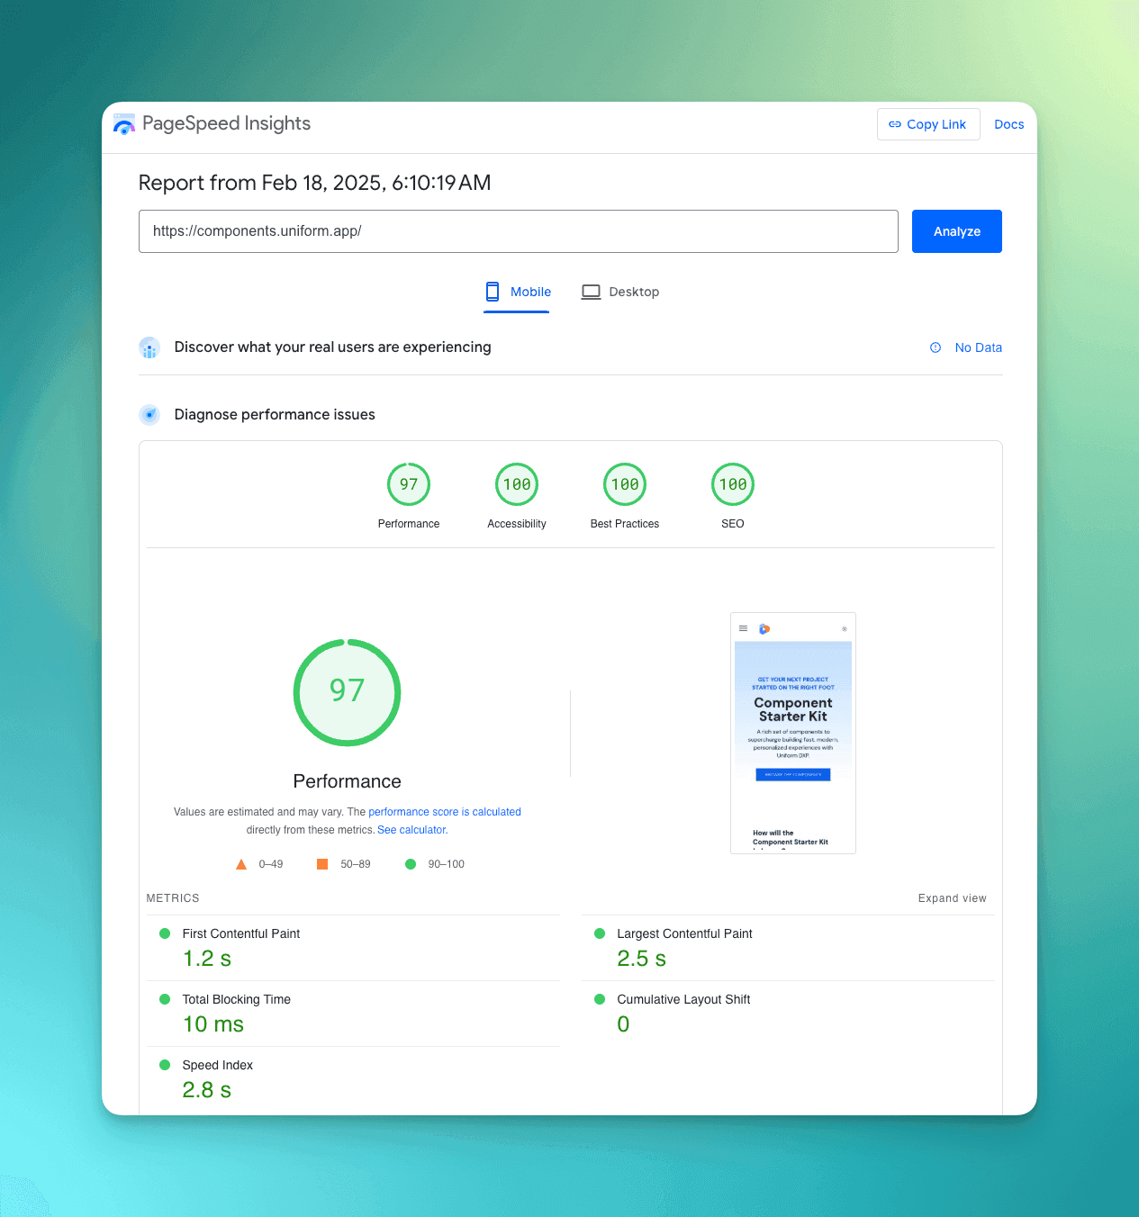Screen dimensions: 1139x1217
Task: Click the Copy Link button
Action: (x=928, y=124)
